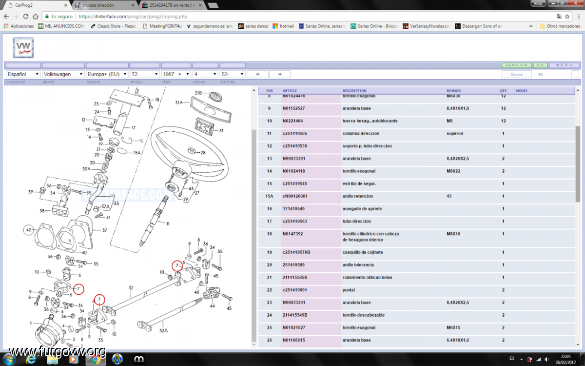Click the green VIN button
Viewport: 585px width, 366px height.
540,65
